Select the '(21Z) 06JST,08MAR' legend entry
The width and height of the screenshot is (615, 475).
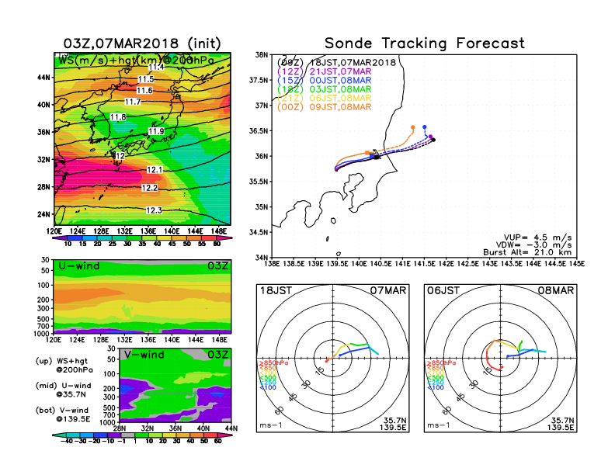[x=325, y=99]
